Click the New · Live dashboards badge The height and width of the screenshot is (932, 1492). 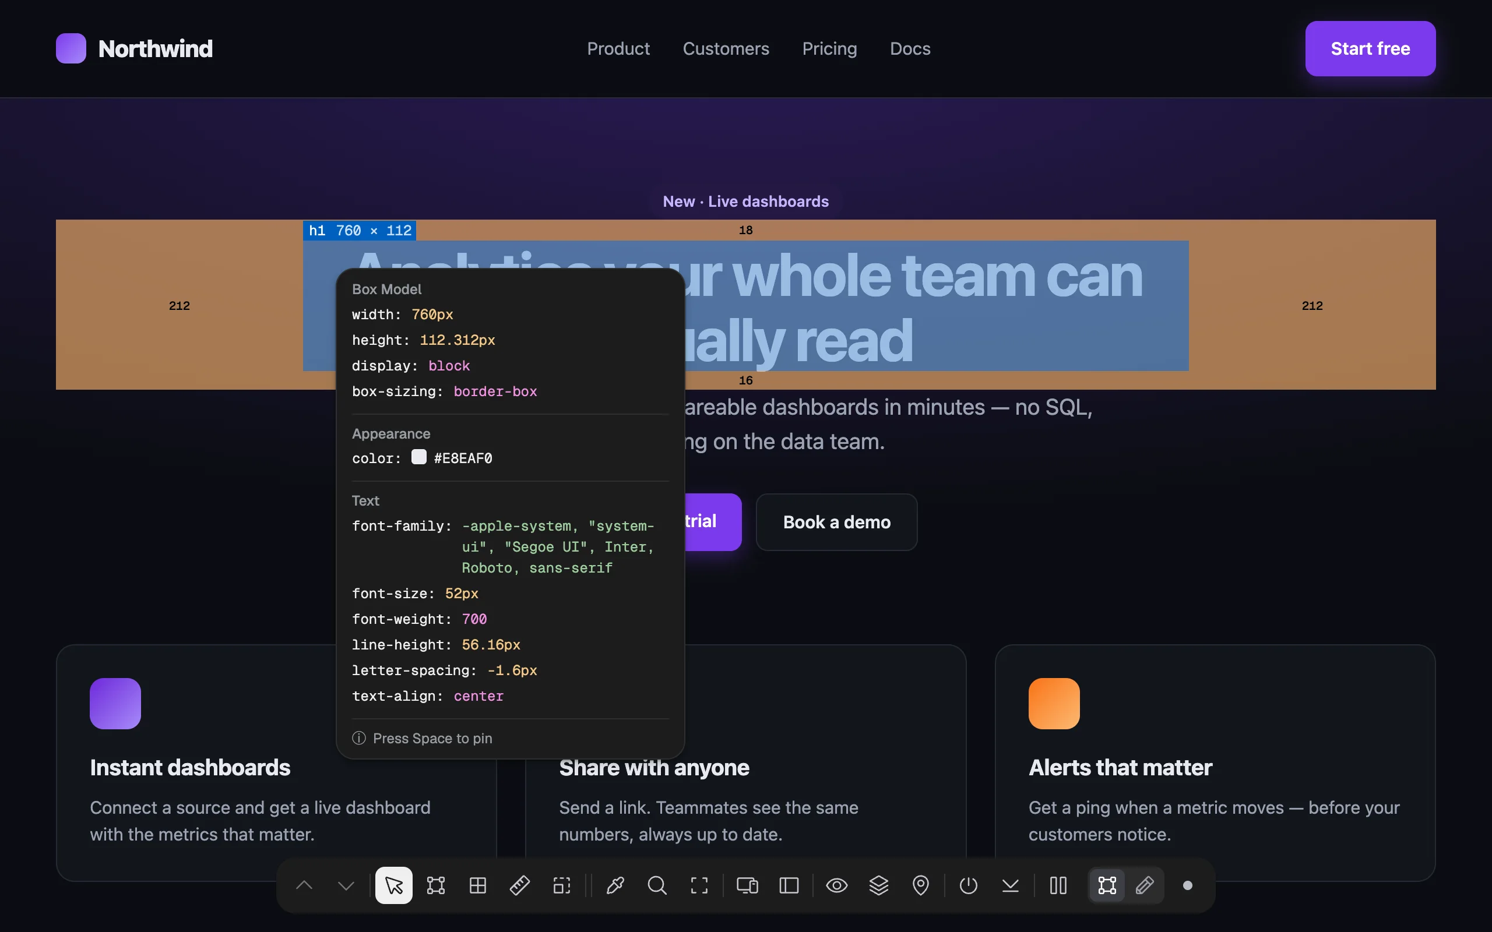point(745,202)
